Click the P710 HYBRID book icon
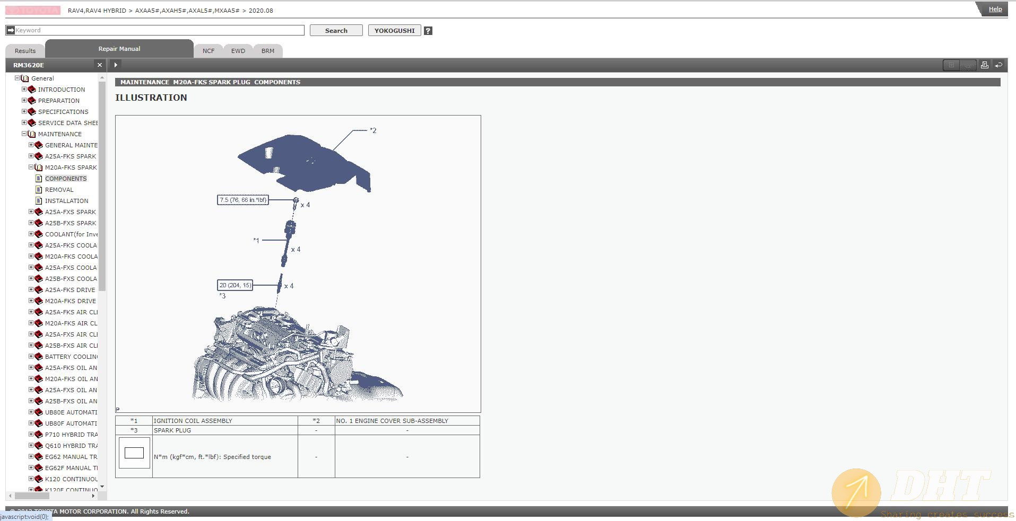The image size is (1016, 521). [x=38, y=435]
